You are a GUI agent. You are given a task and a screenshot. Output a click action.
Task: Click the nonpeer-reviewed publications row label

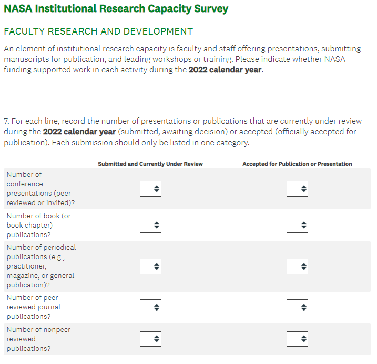[39, 339]
